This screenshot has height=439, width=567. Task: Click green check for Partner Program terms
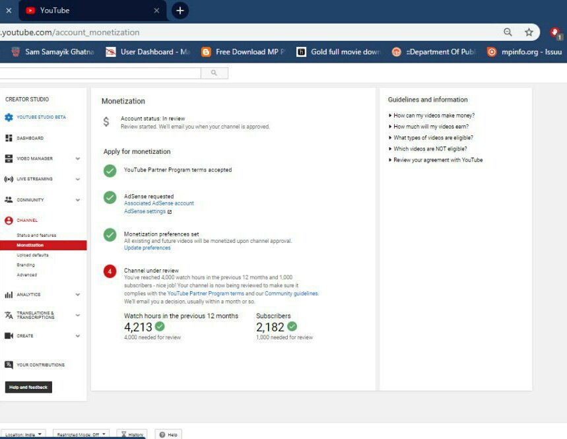(x=110, y=171)
